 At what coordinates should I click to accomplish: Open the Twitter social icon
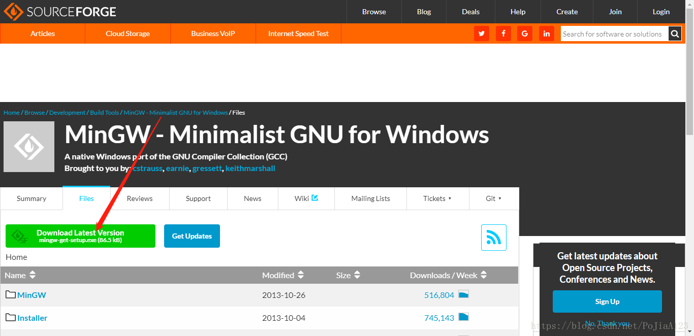[x=482, y=33]
